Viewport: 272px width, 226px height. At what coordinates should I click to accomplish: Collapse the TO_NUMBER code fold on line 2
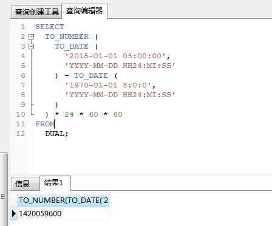(32, 36)
